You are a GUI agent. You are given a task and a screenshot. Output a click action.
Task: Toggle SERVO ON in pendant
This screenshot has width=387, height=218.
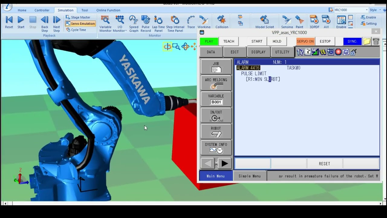[x=305, y=41]
